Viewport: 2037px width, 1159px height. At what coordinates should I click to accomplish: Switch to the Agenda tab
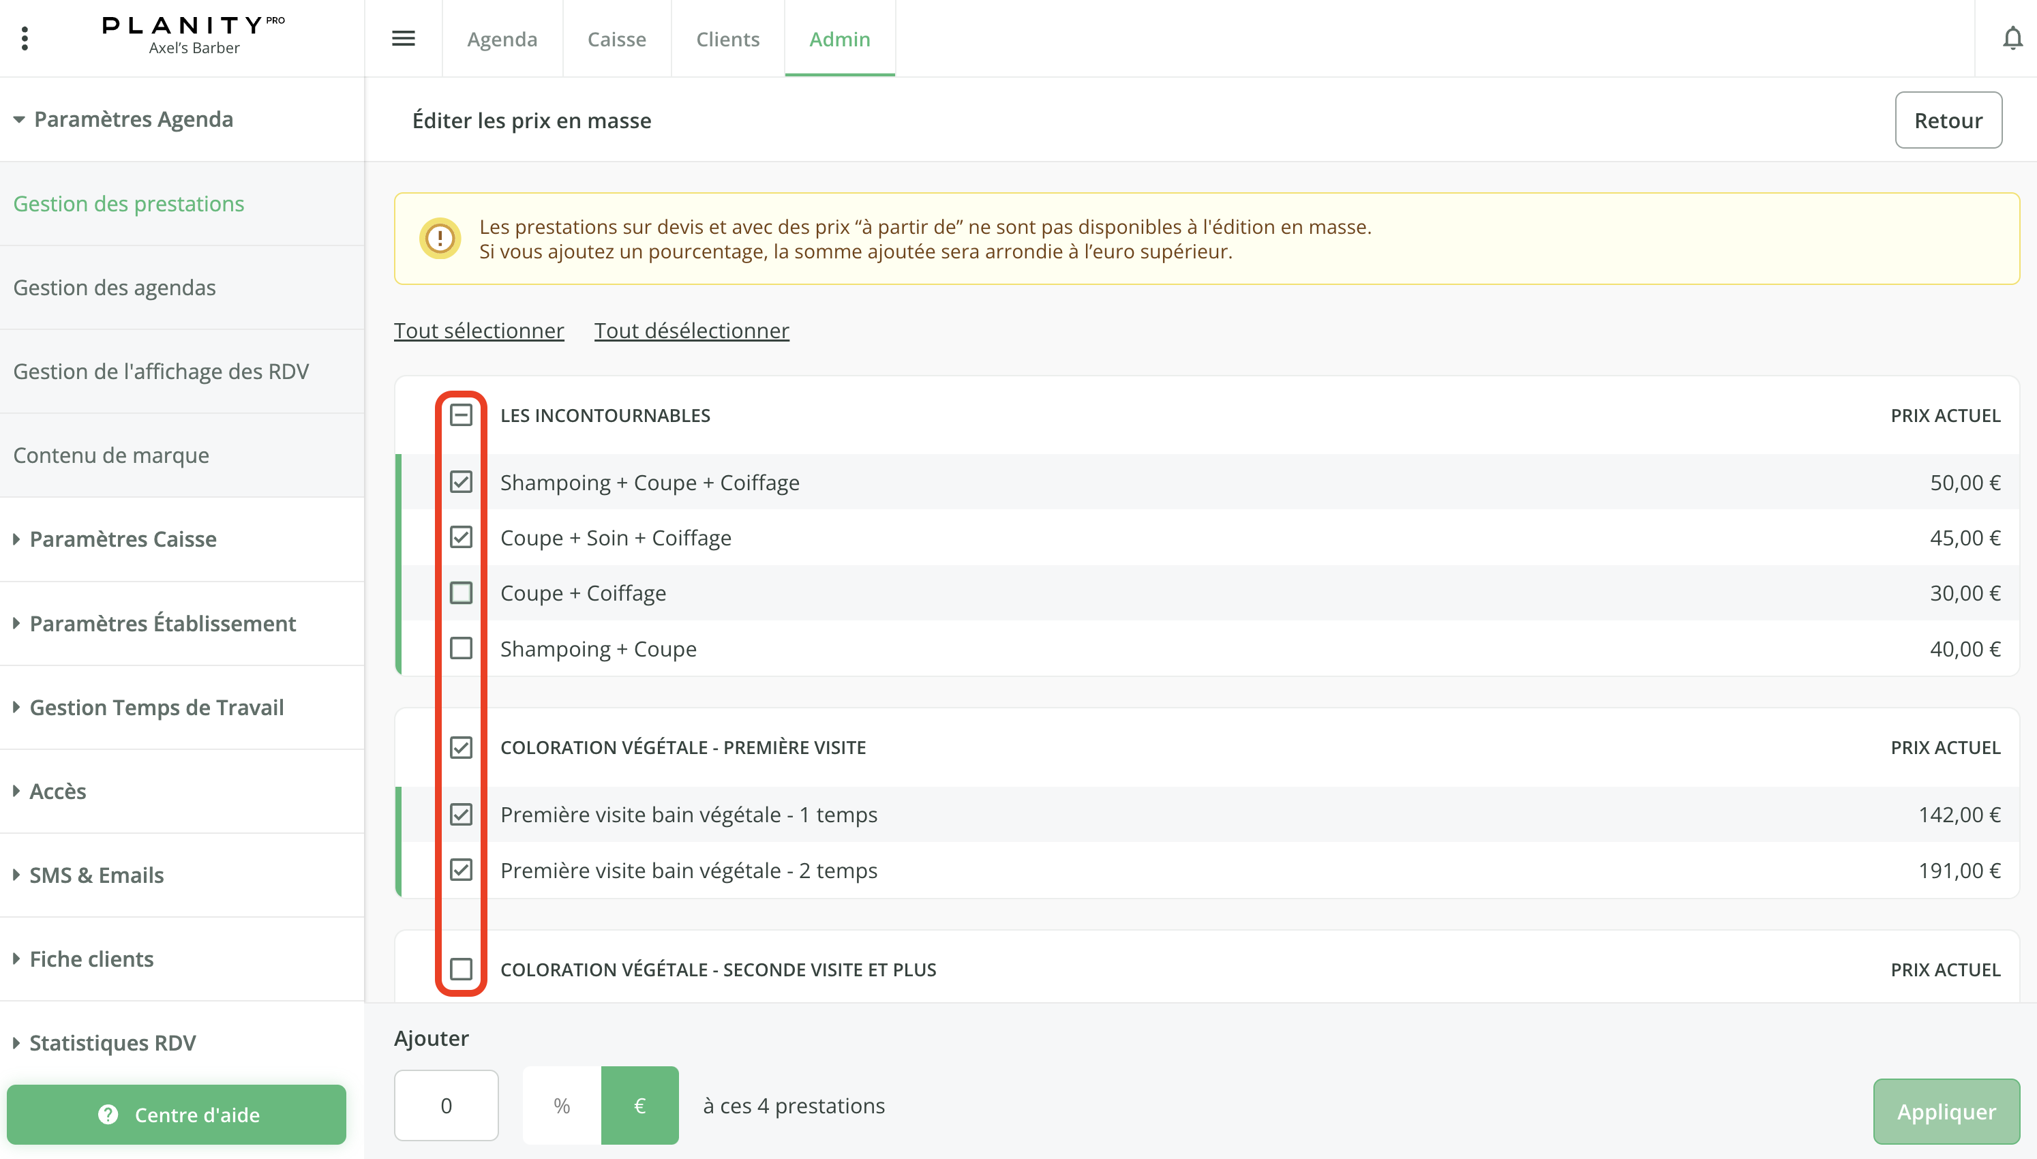[502, 39]
